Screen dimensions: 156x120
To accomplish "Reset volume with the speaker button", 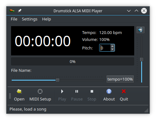I will coord(141,30).
